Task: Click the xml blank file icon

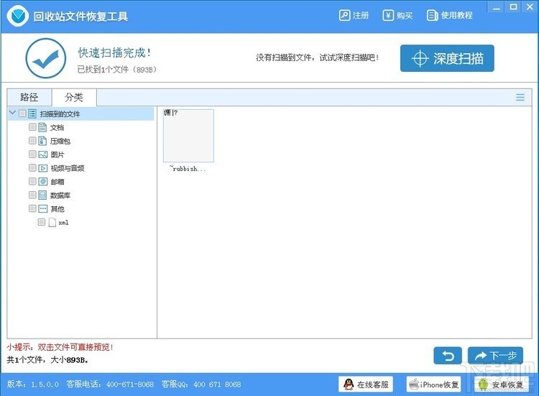Action: click(52, 222)
